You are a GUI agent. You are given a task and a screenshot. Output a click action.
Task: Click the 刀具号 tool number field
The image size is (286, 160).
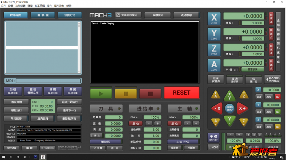click(114, 117)
